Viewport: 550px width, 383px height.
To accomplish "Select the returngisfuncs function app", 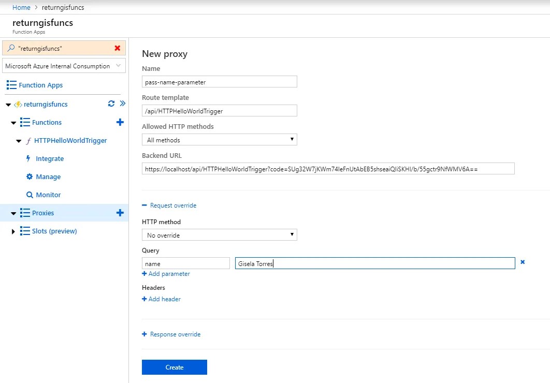I will (46, 105).
